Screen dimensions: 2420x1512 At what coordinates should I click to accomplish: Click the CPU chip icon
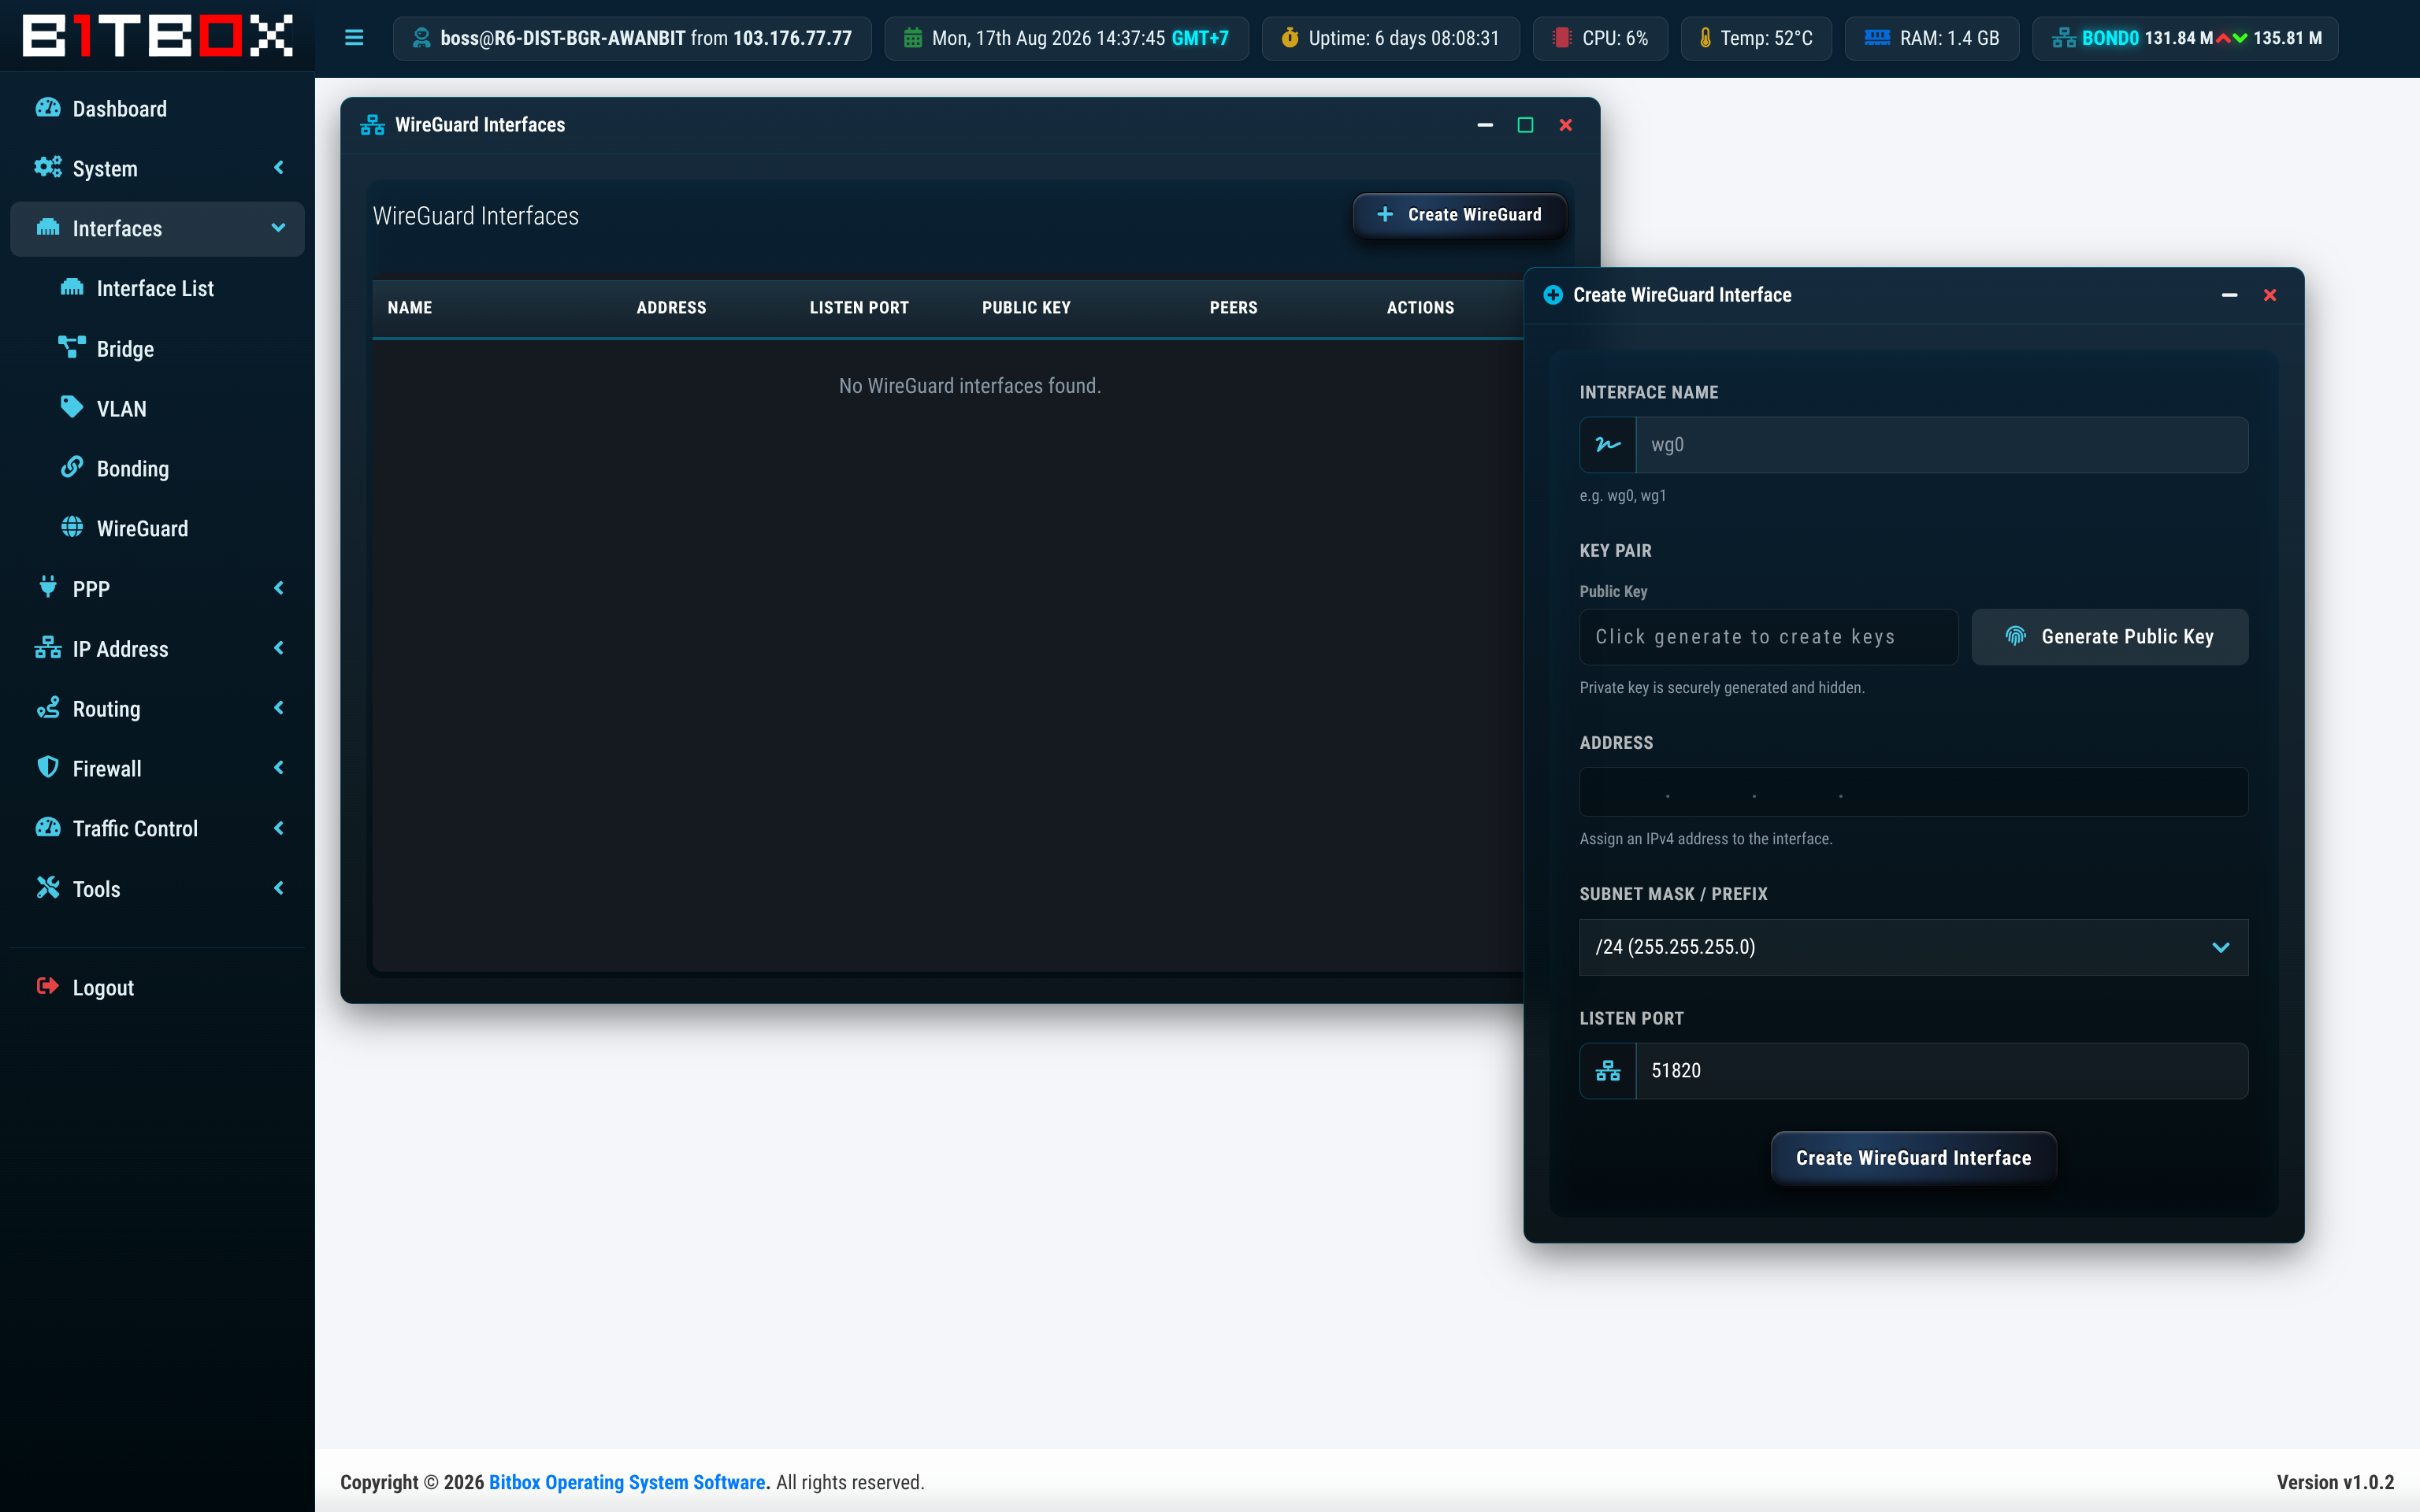pyautogui.click(x=1561, y=38)
